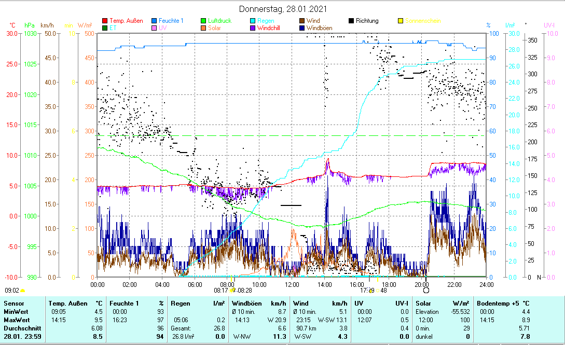Click the dark blue Windböen legend square
Viewport: 565px width, 345px height.
(302, 28)
